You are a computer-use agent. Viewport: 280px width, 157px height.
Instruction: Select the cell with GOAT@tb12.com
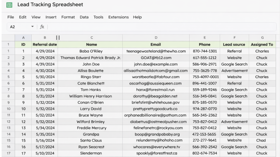tap(156, 58)
